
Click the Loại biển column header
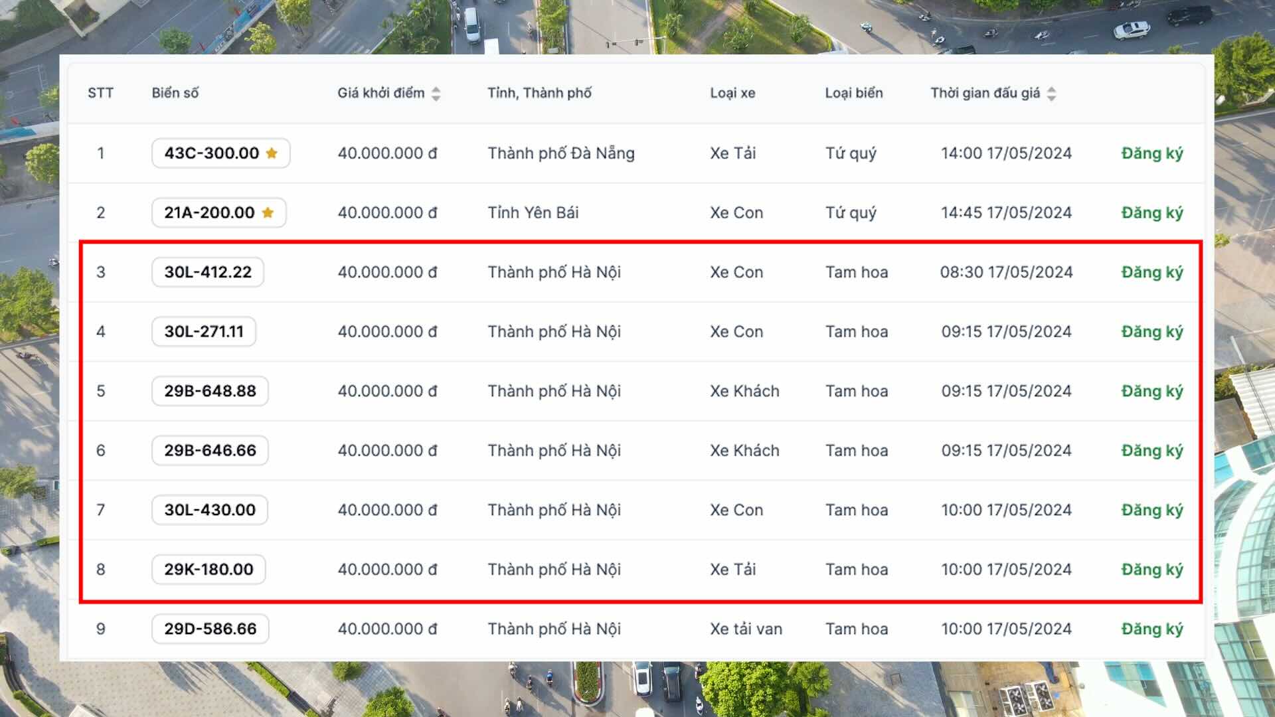click(x=853, y=93)
